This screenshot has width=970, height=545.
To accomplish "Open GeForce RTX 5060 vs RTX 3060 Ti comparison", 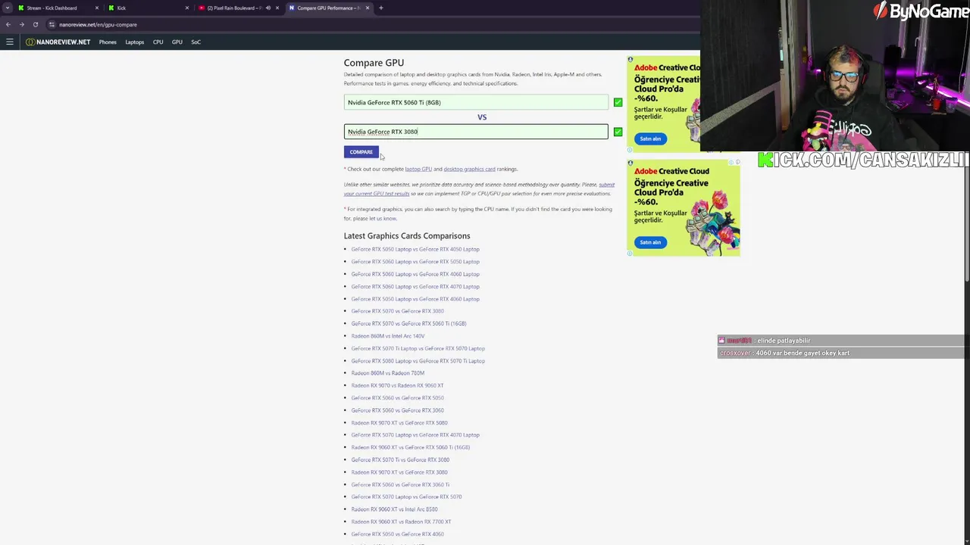I will (400, 484).
